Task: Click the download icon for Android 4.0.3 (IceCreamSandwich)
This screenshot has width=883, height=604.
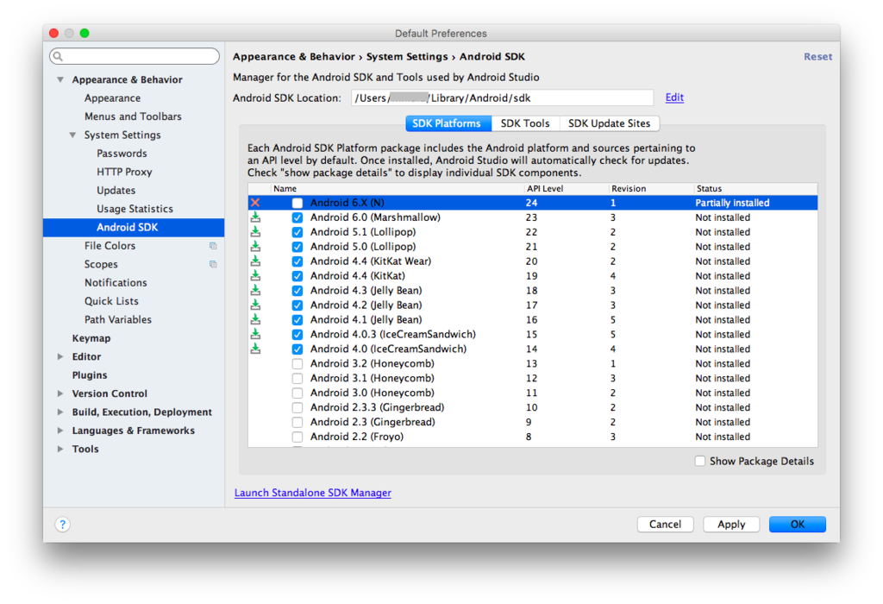Action: [255, 334]
